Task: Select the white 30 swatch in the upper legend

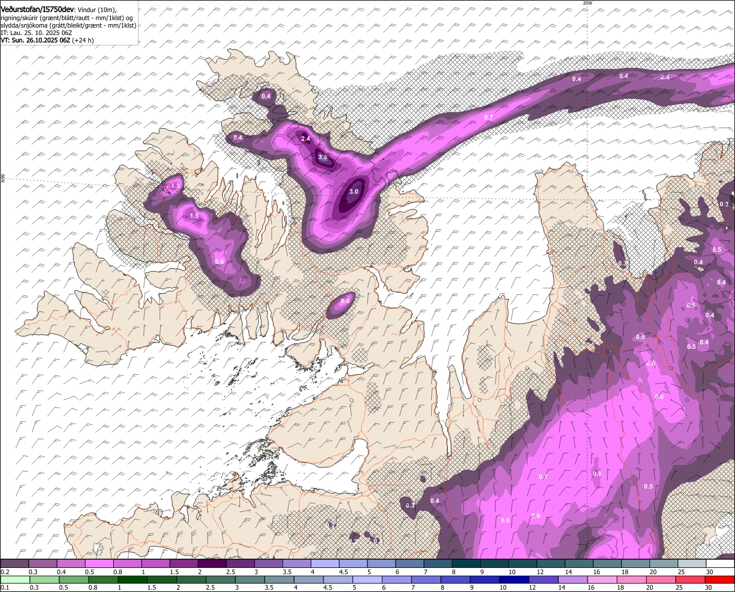Action: coord(721,564)
